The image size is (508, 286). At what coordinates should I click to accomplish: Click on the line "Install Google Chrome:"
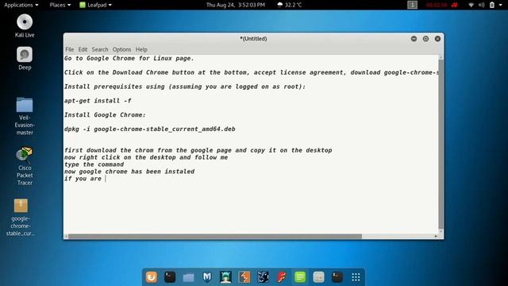105,114
